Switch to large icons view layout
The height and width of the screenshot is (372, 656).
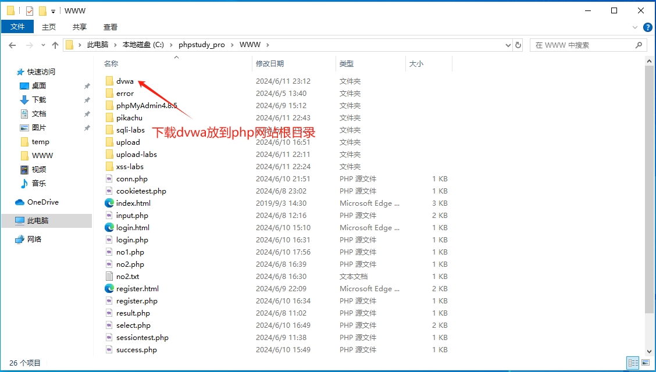click(645, 362)
